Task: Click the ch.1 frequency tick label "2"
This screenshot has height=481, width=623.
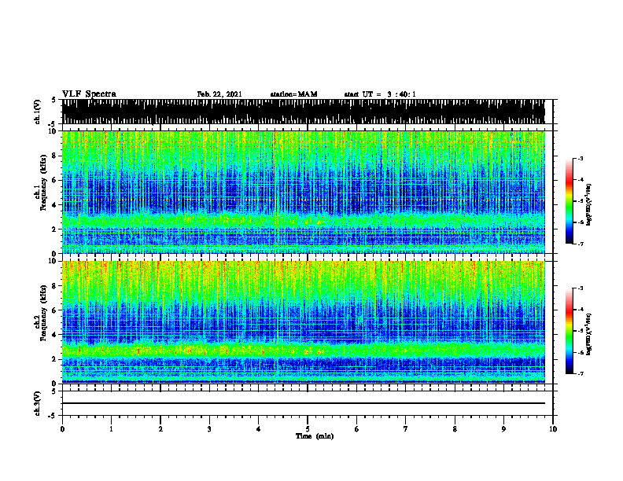Action: pos(55,229)
